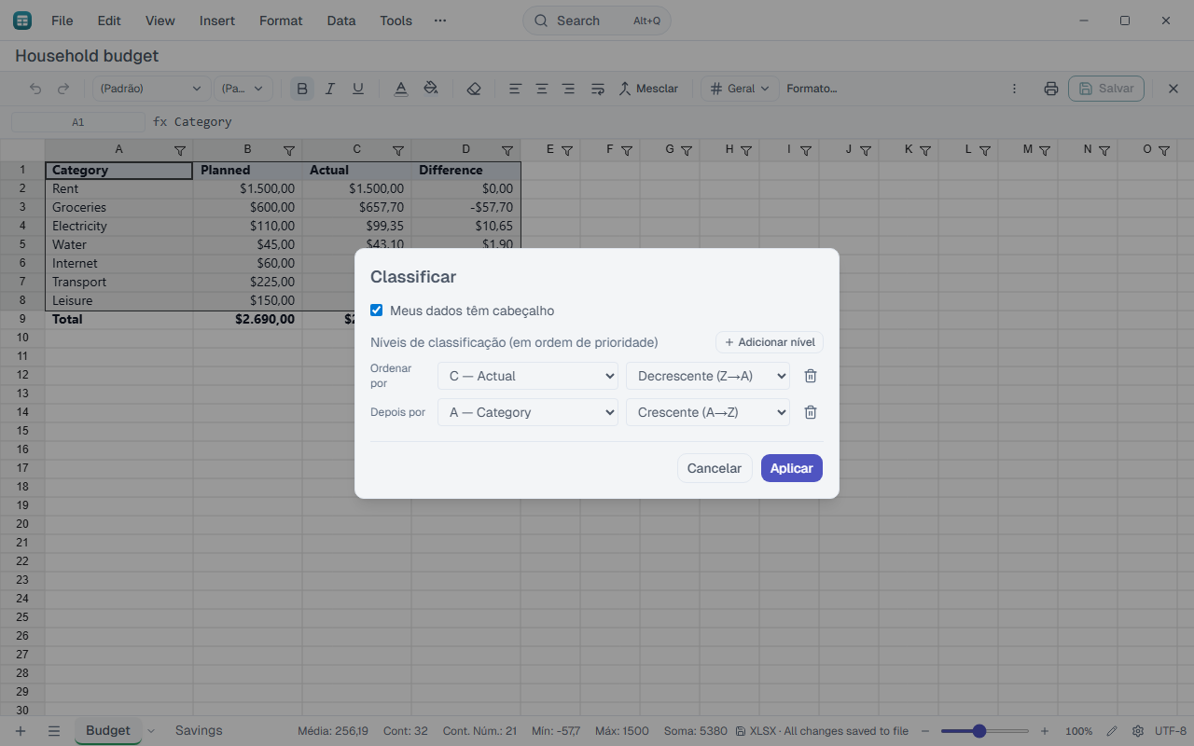Viewport: 1194px width, 746px height.
Task: Click 'Adicionar nível' button
Action: [770, 342]
